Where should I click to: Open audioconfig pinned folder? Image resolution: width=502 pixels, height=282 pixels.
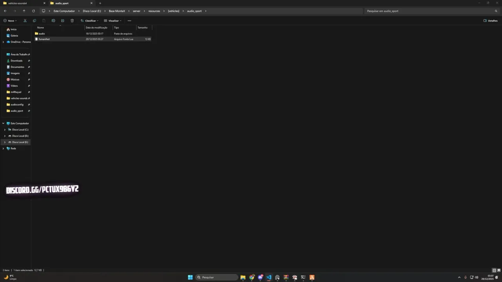[17, 105]
